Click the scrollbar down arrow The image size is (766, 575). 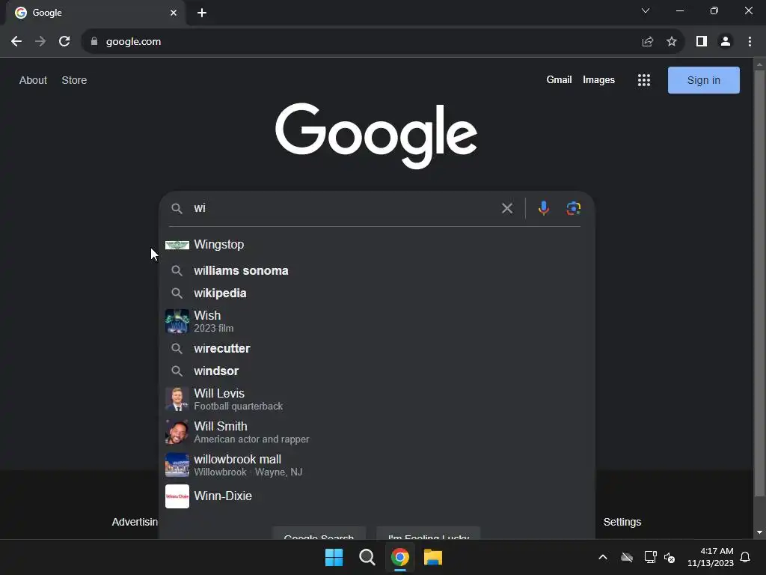click(759, 532)
